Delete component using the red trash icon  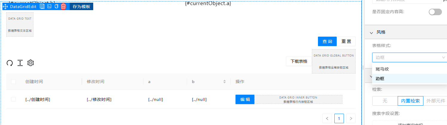[x=63, y=6]
